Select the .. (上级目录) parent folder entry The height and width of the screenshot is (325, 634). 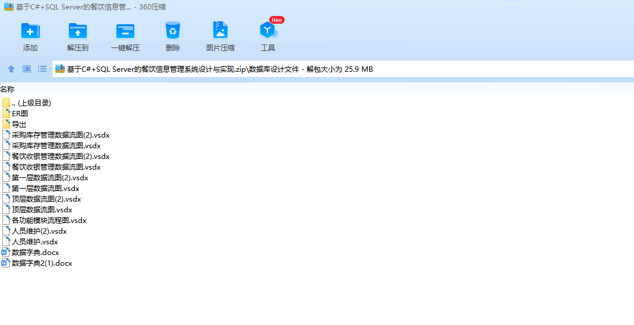[27, 103]
